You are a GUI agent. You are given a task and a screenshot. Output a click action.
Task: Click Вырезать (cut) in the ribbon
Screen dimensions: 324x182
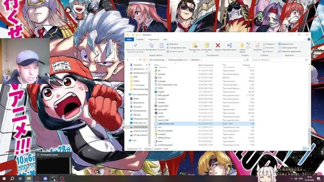tap(172, 44)
